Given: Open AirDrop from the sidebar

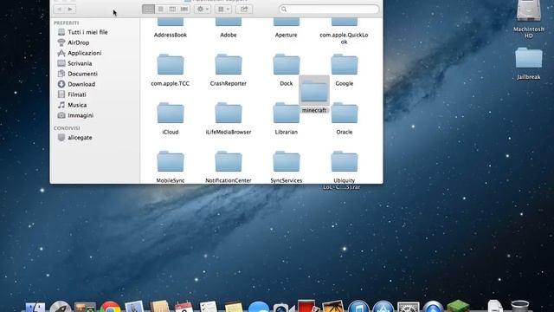Looking at the screenshot, I should [x=79, y=42].
